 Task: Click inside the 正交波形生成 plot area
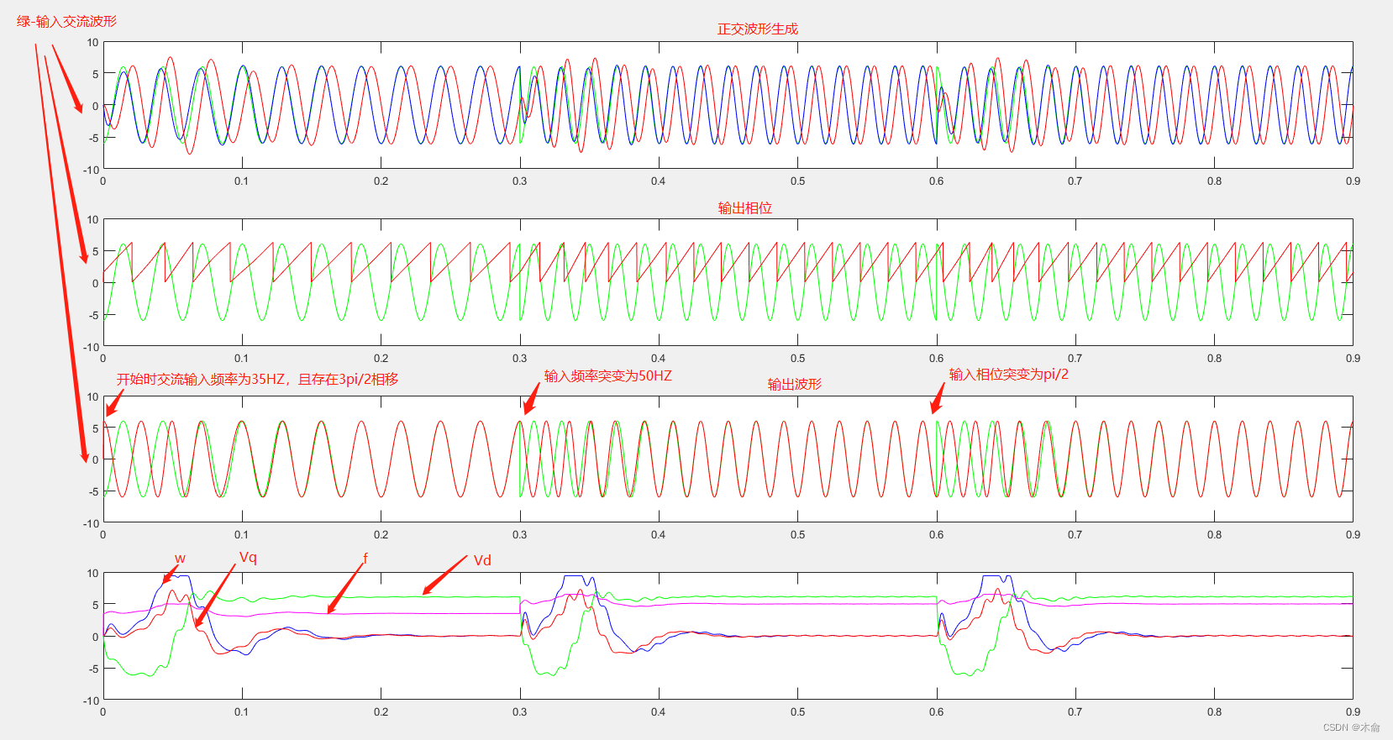pyautogui.click(x=728, y=106)
